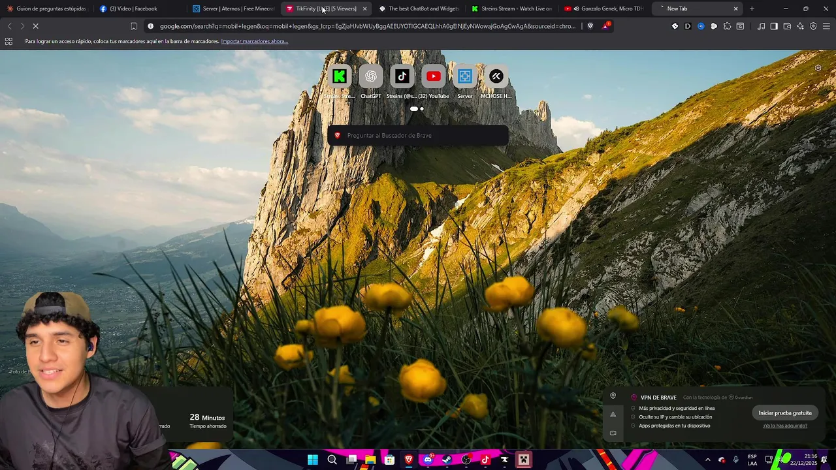Open Brave Rewards triangle icon
The image size is (836, 470).
pyautogui.click(x=607, y=26)
